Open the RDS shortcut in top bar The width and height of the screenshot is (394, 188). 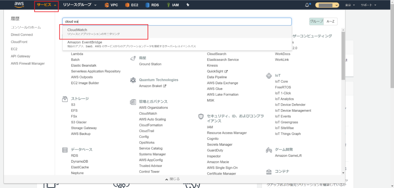pos(152,5)
